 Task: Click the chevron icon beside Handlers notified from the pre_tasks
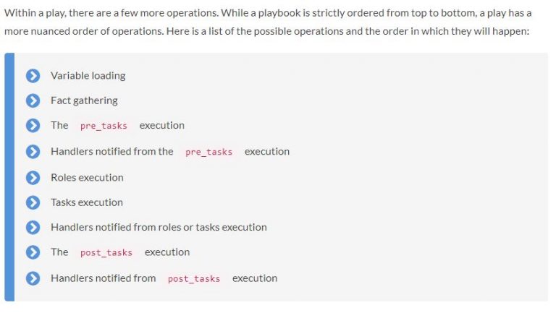pyautogui.click(x=33, y=152)
